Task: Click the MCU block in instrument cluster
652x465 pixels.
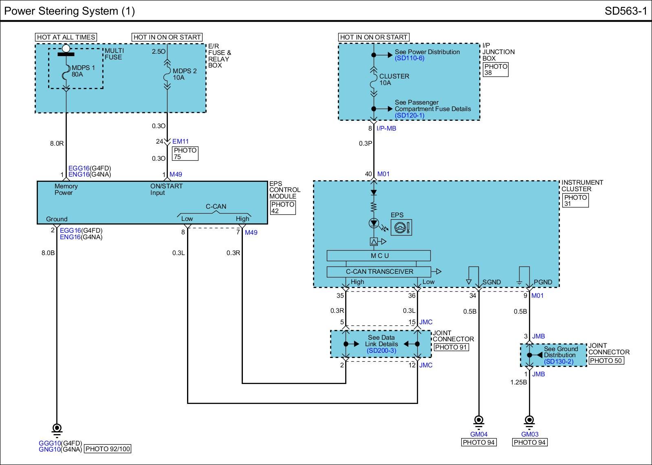Action: (379, 256)
